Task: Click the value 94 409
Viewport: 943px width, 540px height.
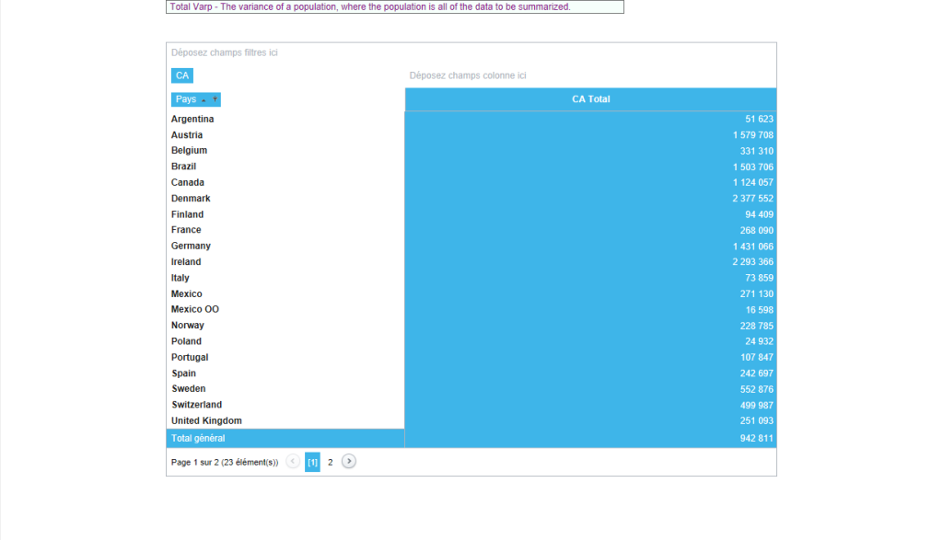Action: coord(759,214)
